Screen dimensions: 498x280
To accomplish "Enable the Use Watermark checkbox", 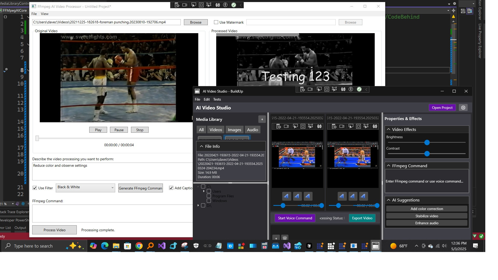I will (x=216, y=22).
